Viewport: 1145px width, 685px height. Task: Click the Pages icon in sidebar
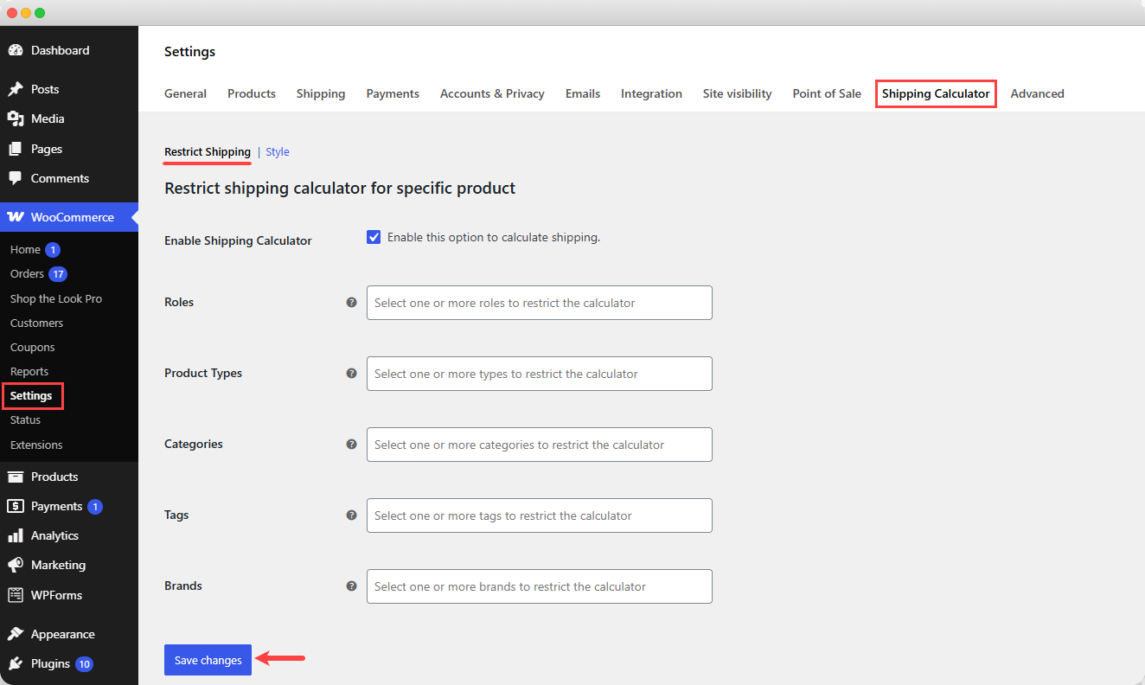[x=16, y=149]
